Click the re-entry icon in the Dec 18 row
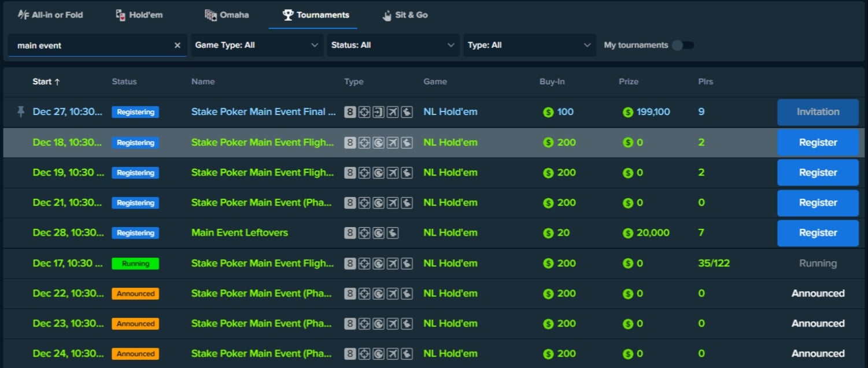The height and width of the screenshot is (368, 868). pos(378,143)
